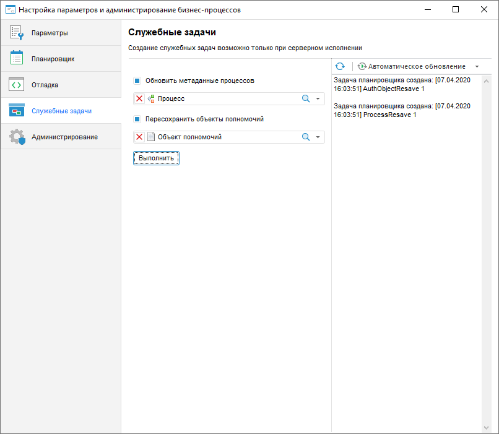Clear the Процесс field with red X
499x434 pixels.
pyautogui.click(x=139, y=98)
